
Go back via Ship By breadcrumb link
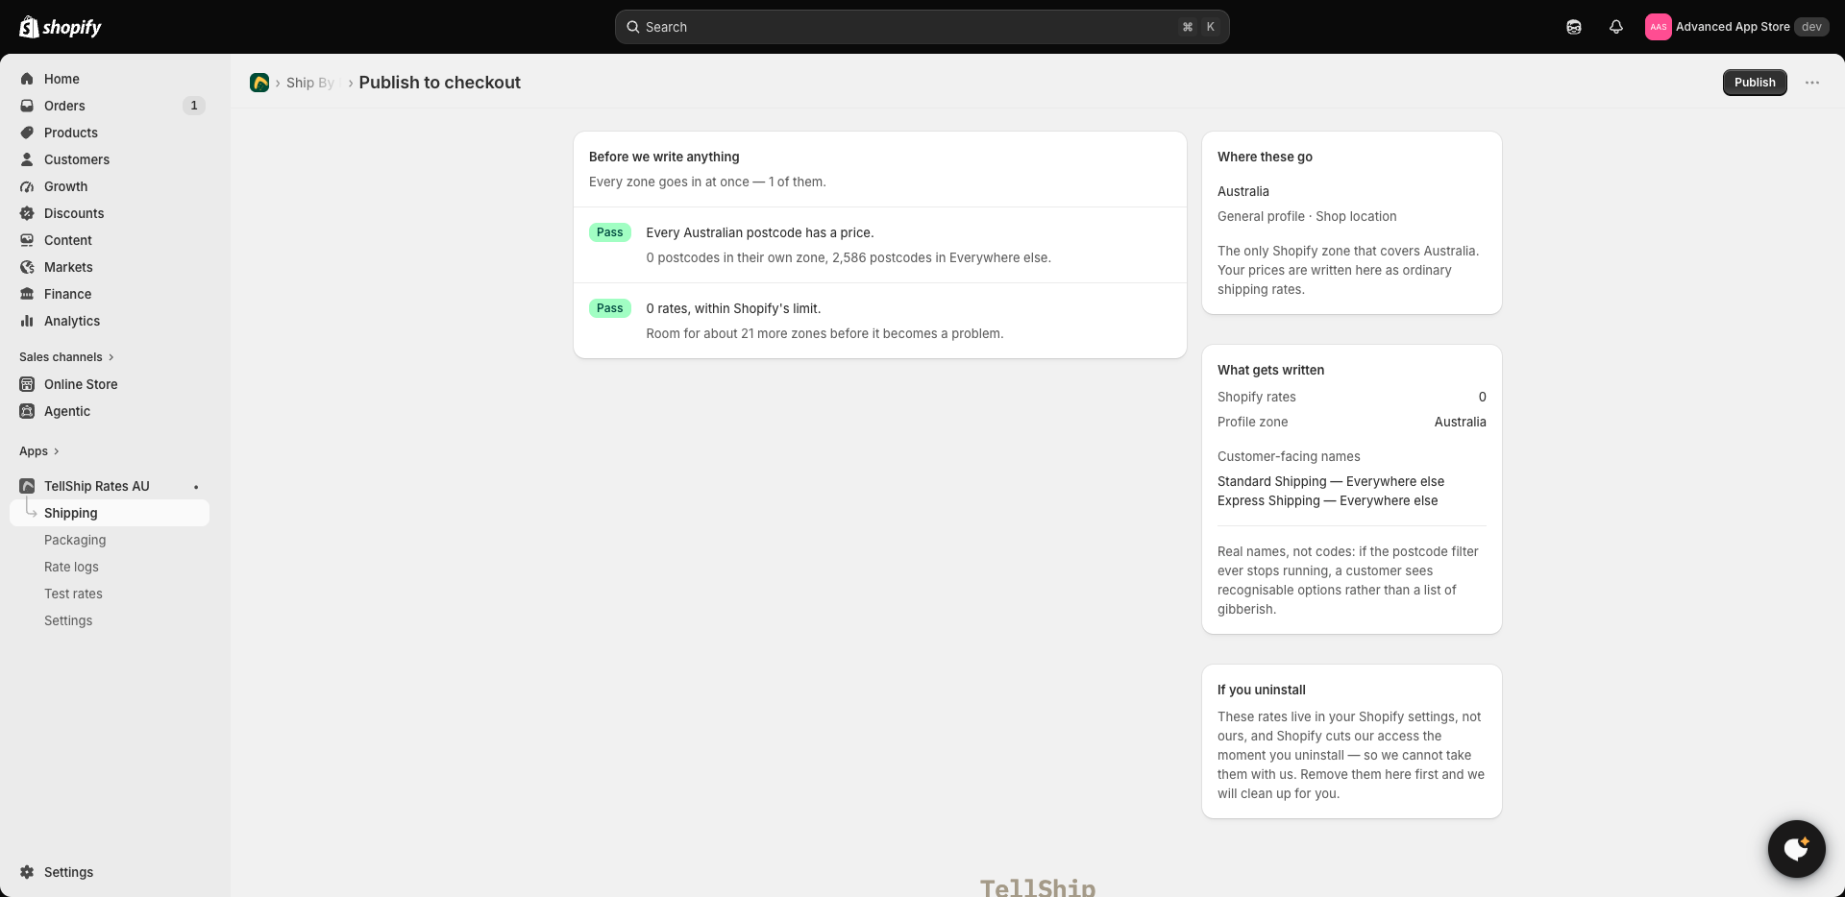pos(309,83)
